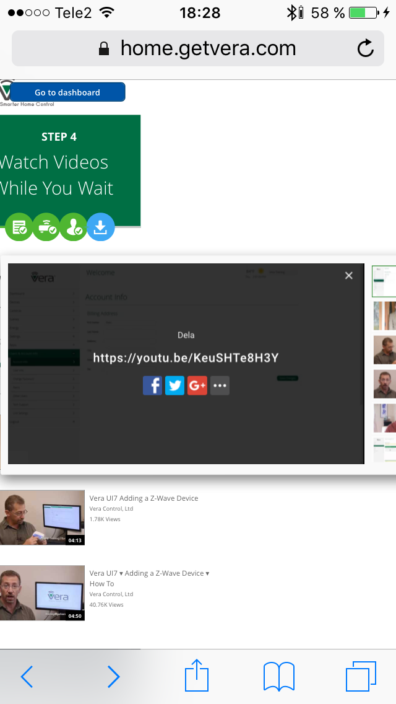Image resolution: width=396 pixels, height=704 pixels.
Task: Tap the Vera logo above the dashboard button
Action: [x=6, y=90]
